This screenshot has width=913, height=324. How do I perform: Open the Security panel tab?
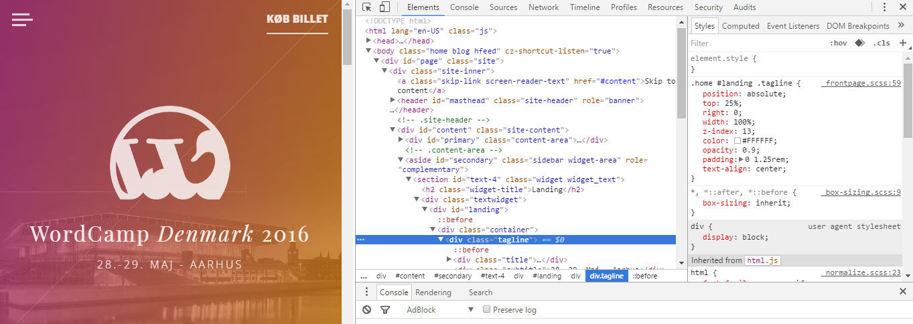click(x=709, y=7)
